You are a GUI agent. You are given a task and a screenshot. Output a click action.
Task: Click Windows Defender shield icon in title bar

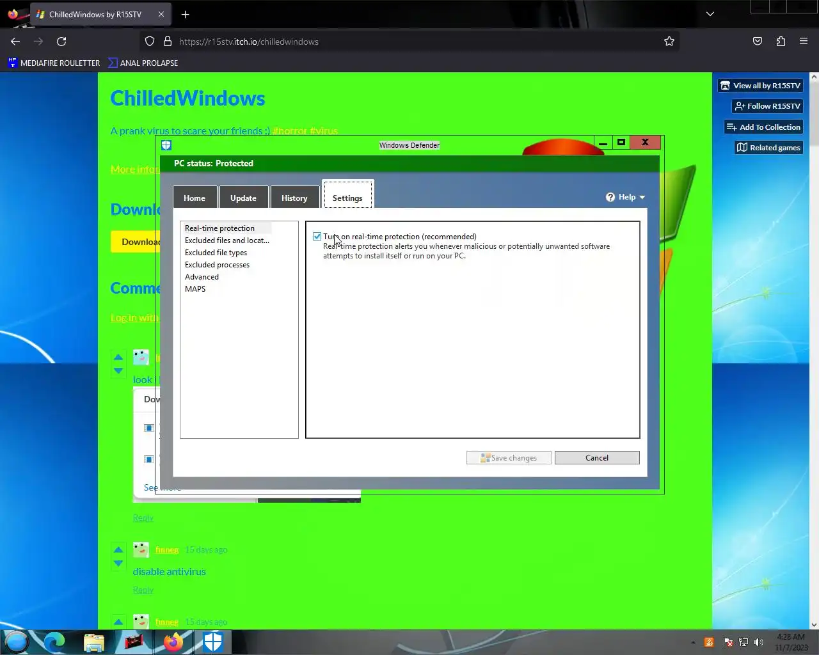pos(166,145)
